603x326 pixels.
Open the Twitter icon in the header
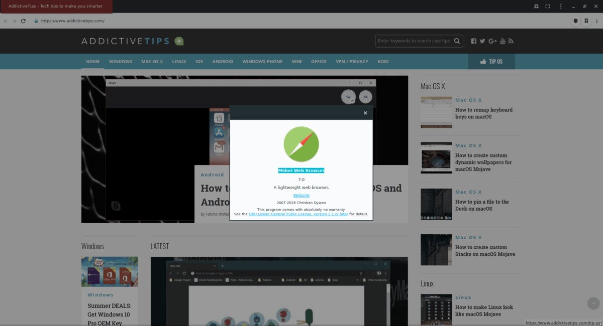click(482, 41)
